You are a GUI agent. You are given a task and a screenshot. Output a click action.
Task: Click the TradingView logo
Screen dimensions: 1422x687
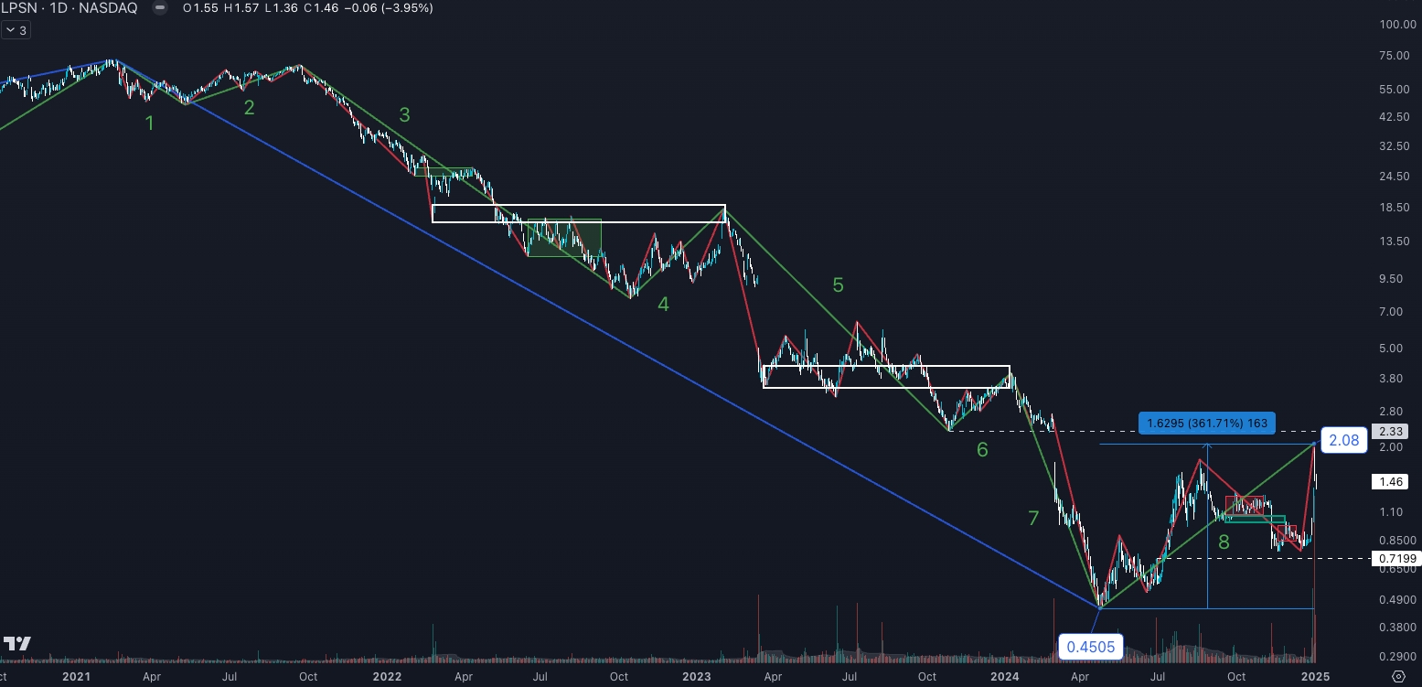click(16, 644)
